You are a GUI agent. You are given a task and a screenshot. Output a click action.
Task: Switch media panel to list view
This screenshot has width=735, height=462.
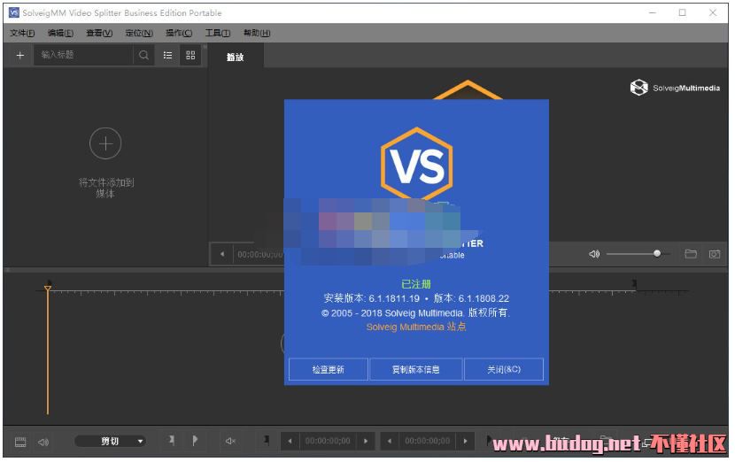click(x=167, y=55)
